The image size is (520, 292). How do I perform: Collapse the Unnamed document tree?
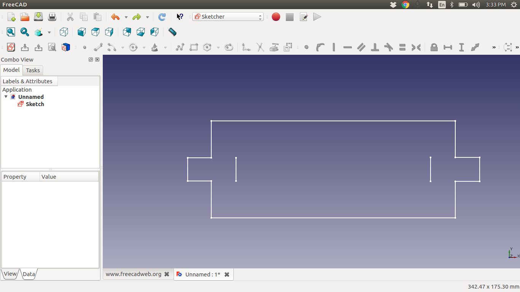pos(6,97)
